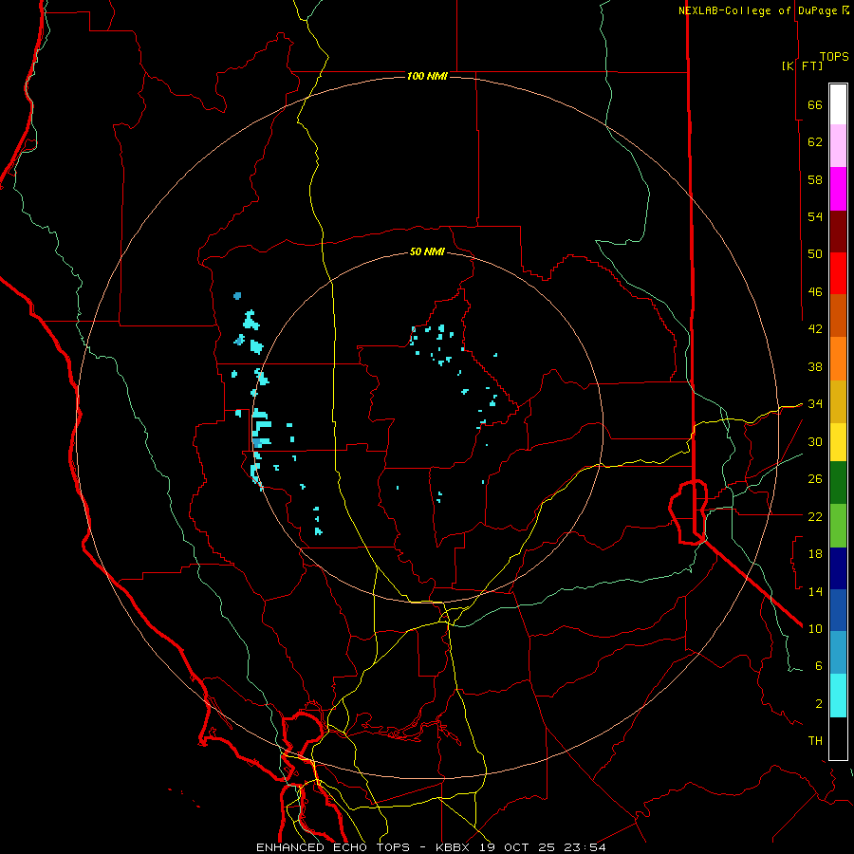Click the black TH threshold swatch
Image resolution: width=854 pixels, height=854 pixels.
click(x=838, y=738)
